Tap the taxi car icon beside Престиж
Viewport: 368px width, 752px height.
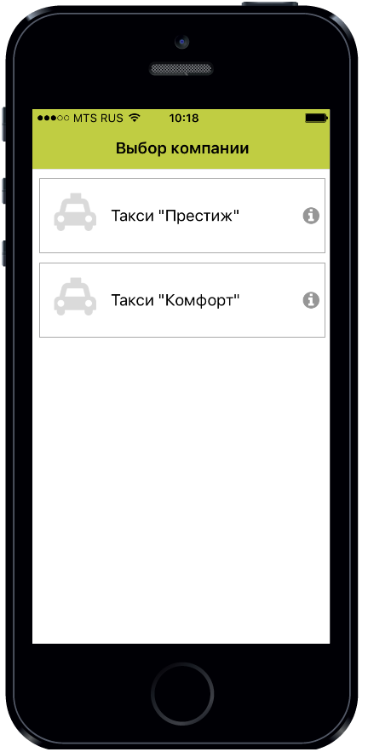[x=75, y=212]
